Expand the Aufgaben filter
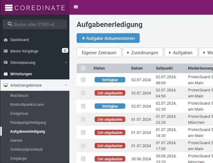Viewport: 213px width, 163px height. coord(181,52)
